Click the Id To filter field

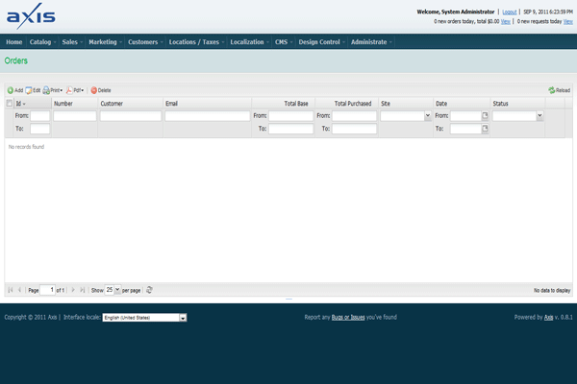tap(39, 129)
